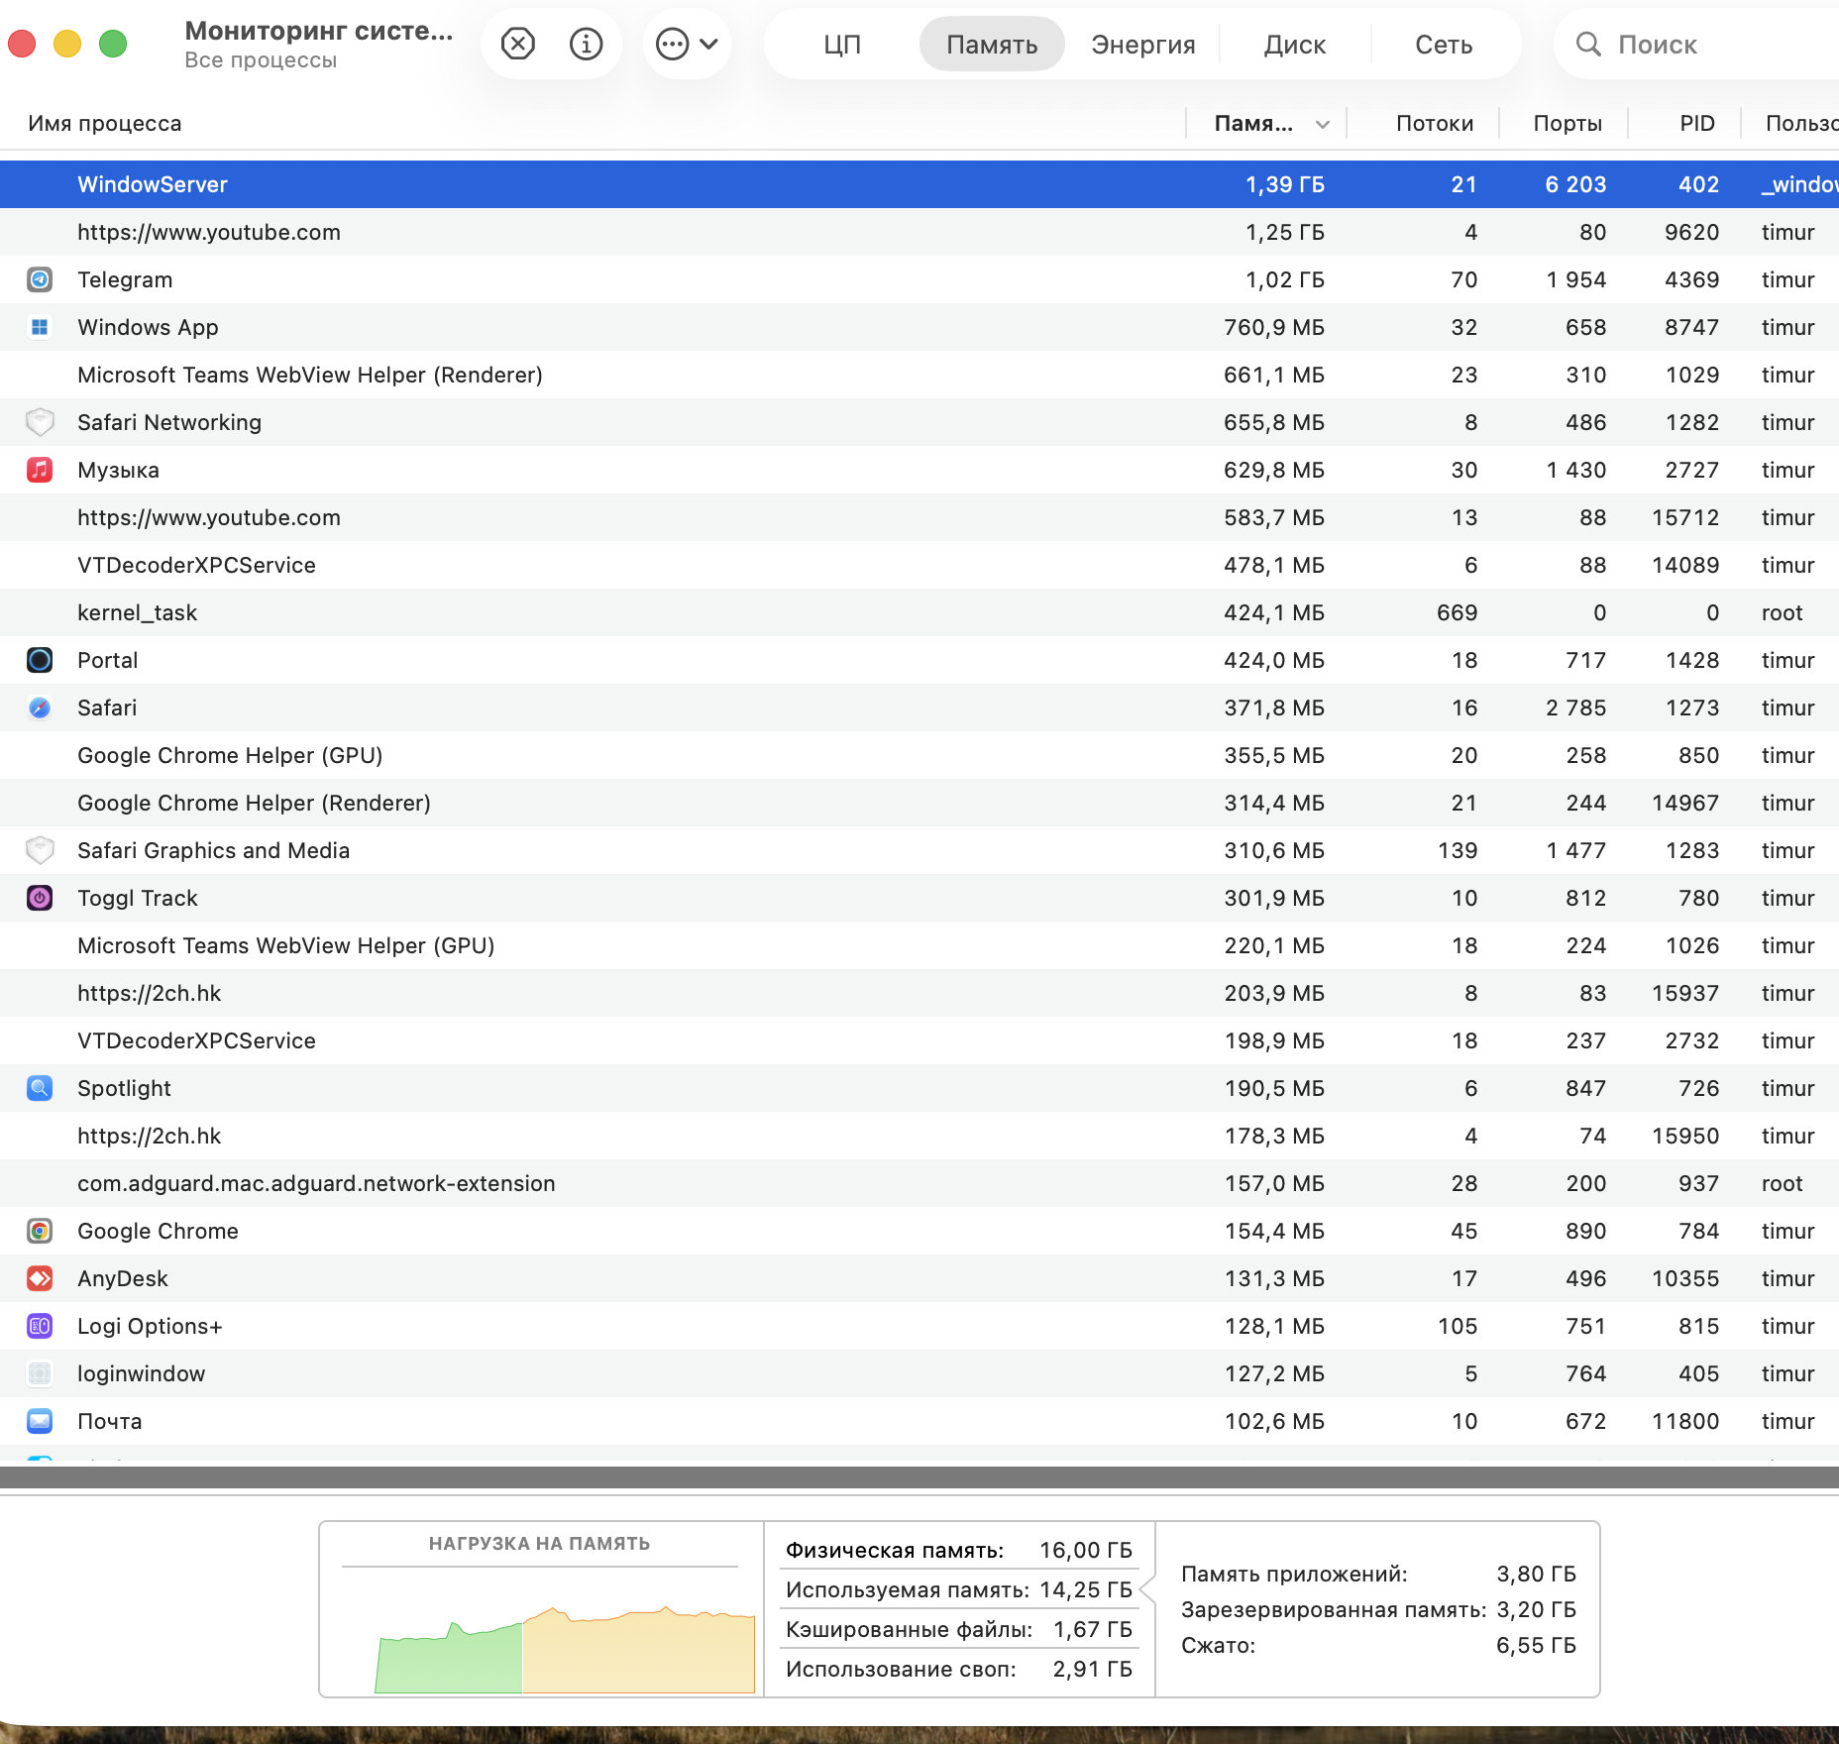Switch to the Энергия tab
1839x1744 pixels.
(1142, 45)
